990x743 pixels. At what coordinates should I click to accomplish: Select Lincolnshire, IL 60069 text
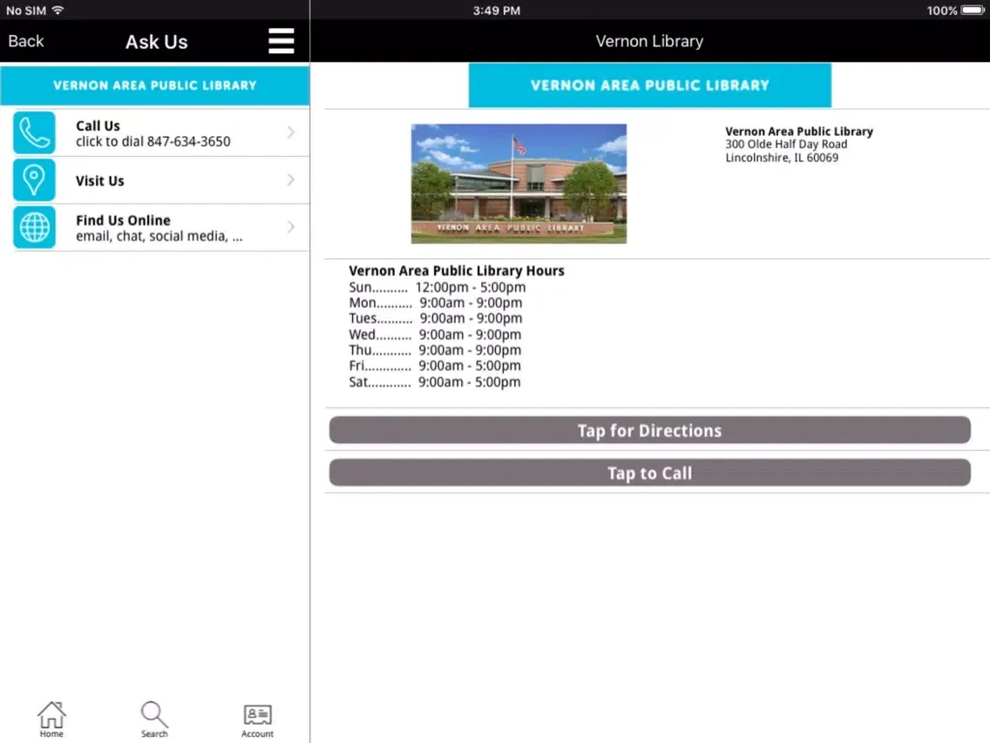click(782, 157)
